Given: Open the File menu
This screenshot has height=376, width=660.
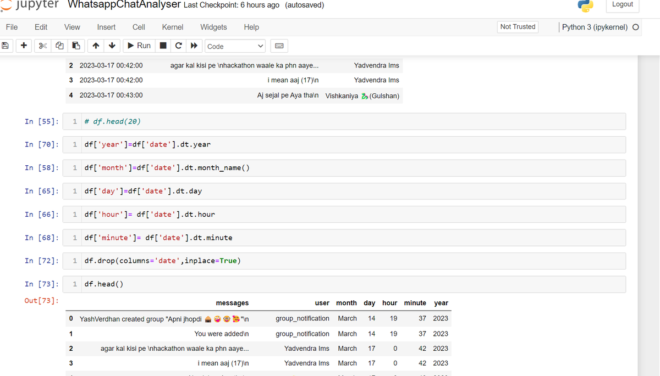Looking at the screenshot, I should pyautogui.click(x=12, y=27).
